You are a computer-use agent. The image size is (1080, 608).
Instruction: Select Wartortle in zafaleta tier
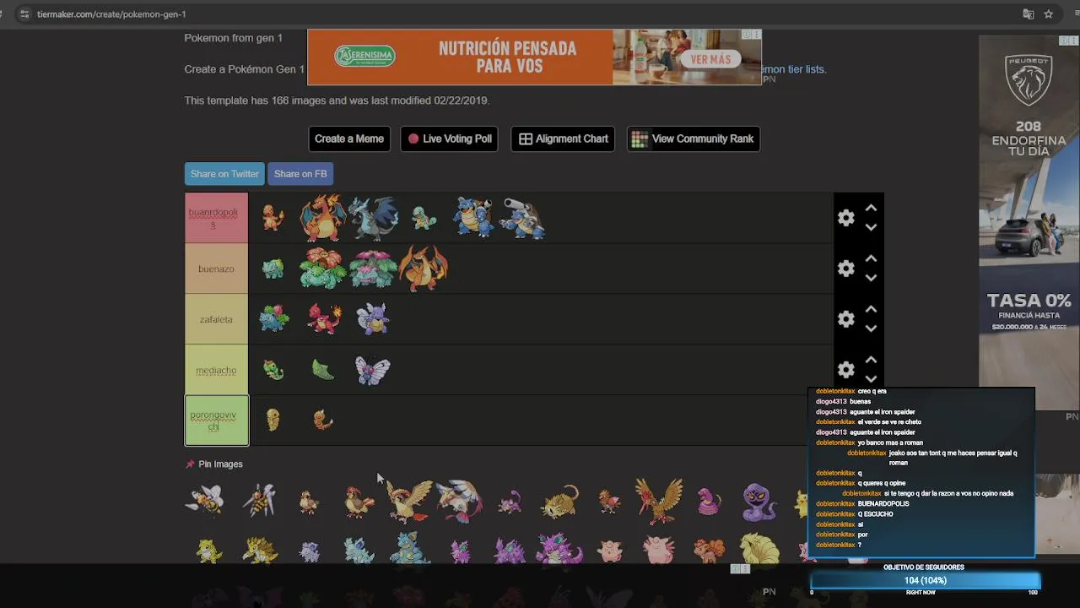(373, 319)
